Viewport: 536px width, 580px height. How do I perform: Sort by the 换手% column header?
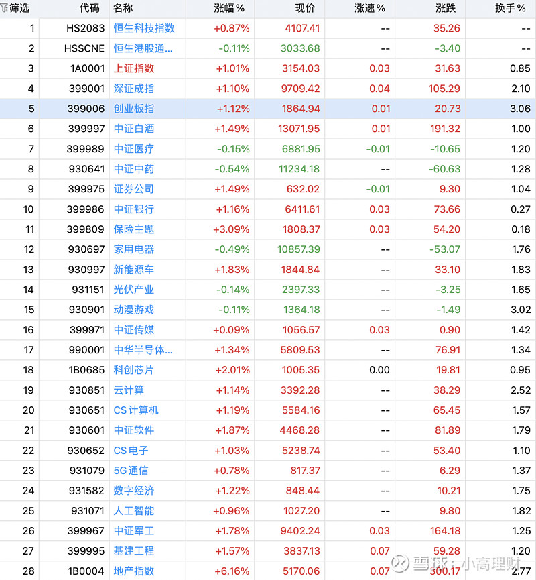(x=510, y=8)
